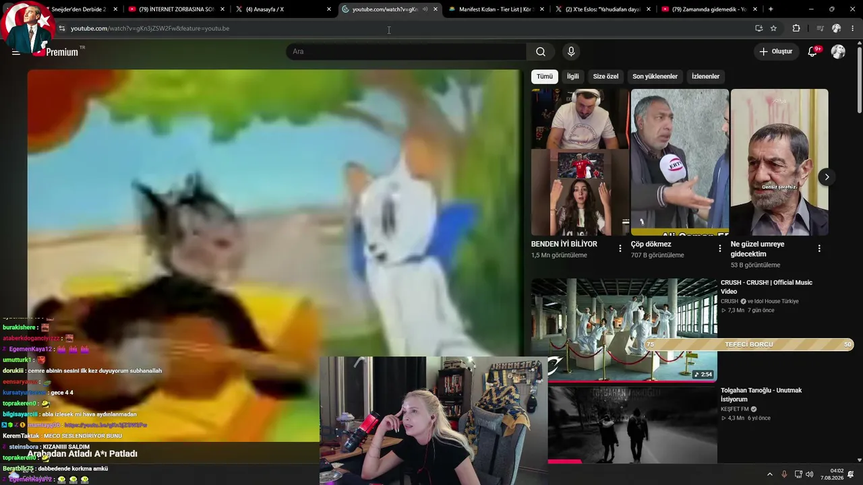Open the YouTube hamburger guide menu

[x=16, y=52]
